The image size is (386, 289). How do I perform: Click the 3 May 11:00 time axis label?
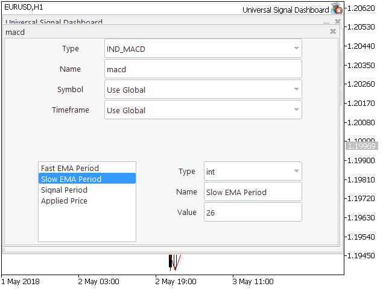(253, 282)
